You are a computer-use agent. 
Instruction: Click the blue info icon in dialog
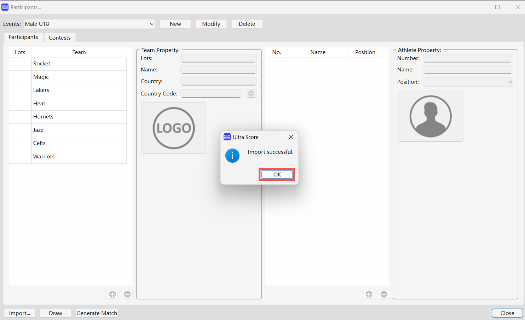coord(232,156)
